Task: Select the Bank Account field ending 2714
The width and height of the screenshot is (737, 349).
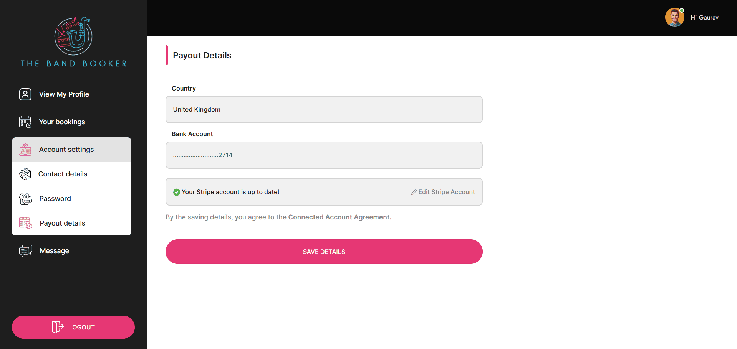Action: coord(324,155)
